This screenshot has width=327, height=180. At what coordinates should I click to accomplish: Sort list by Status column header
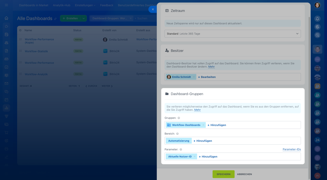(77, 30)
